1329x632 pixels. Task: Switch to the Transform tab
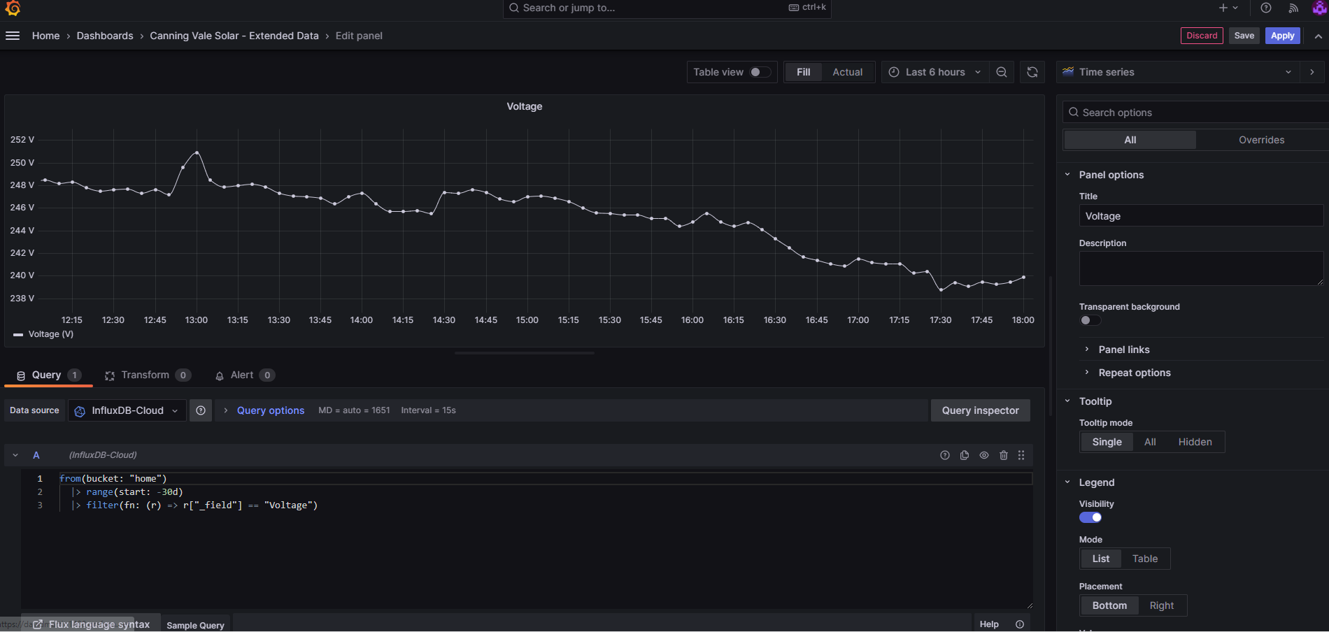tap(145, 375)
